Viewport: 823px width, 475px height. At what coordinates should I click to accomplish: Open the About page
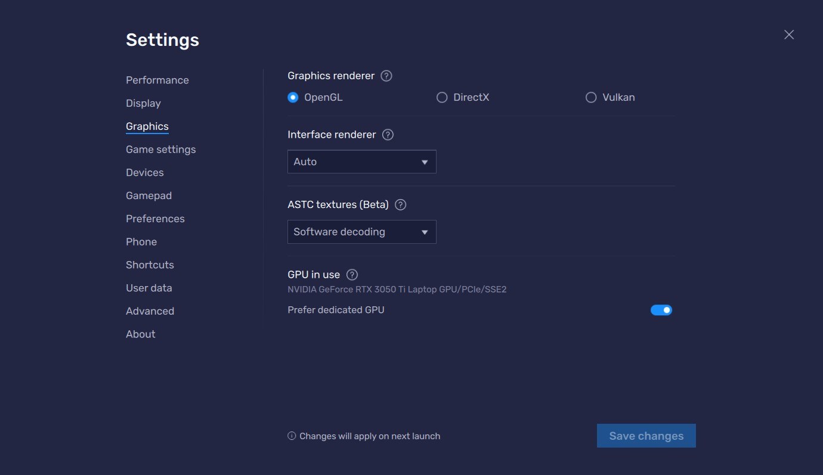pos(140,334)
